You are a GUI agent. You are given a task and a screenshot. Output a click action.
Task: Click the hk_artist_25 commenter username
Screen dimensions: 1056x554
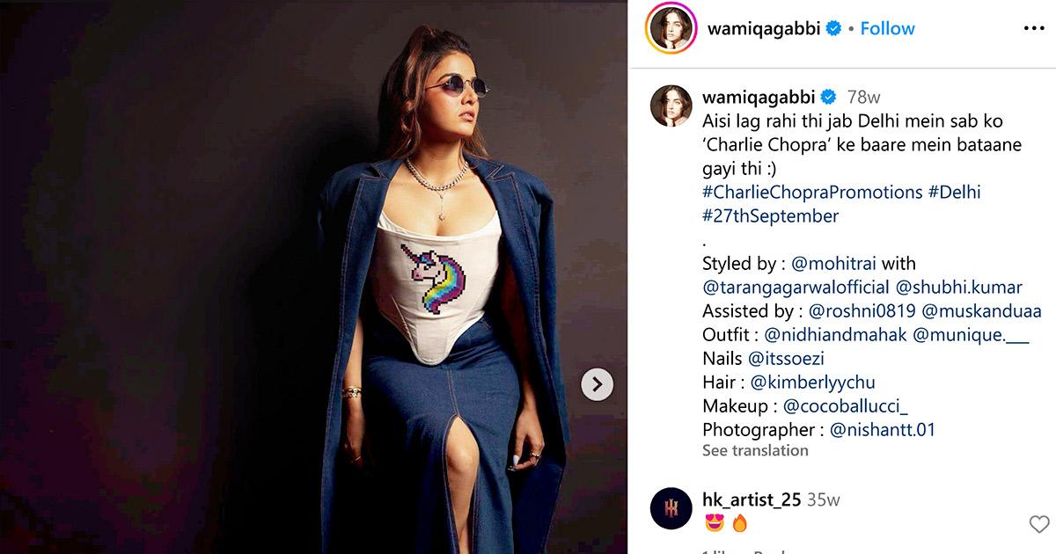click(x=752, y=499)
